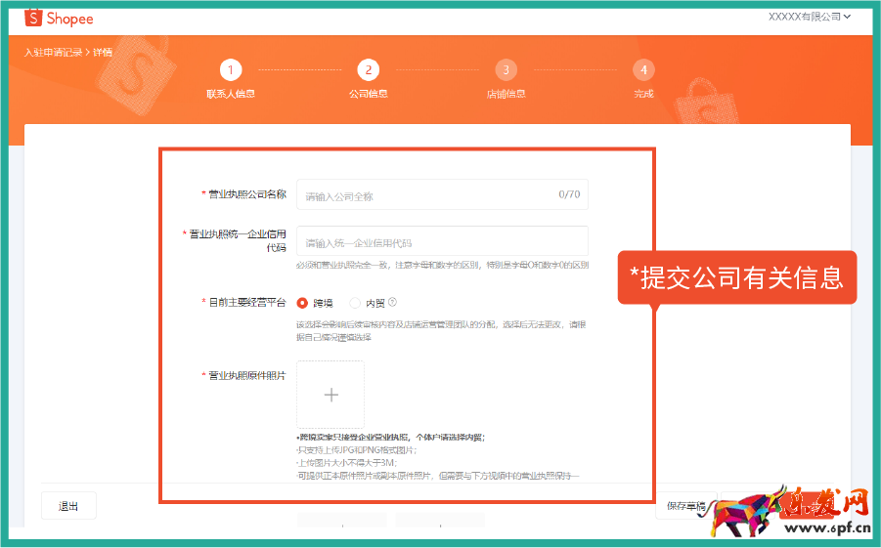Click the 保存草稿 button
Viewport: 881px width, 548px height.
coord(686,506)
